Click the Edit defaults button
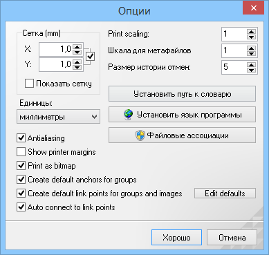Screen dimensions: 269x255 [x=225, y=193]
